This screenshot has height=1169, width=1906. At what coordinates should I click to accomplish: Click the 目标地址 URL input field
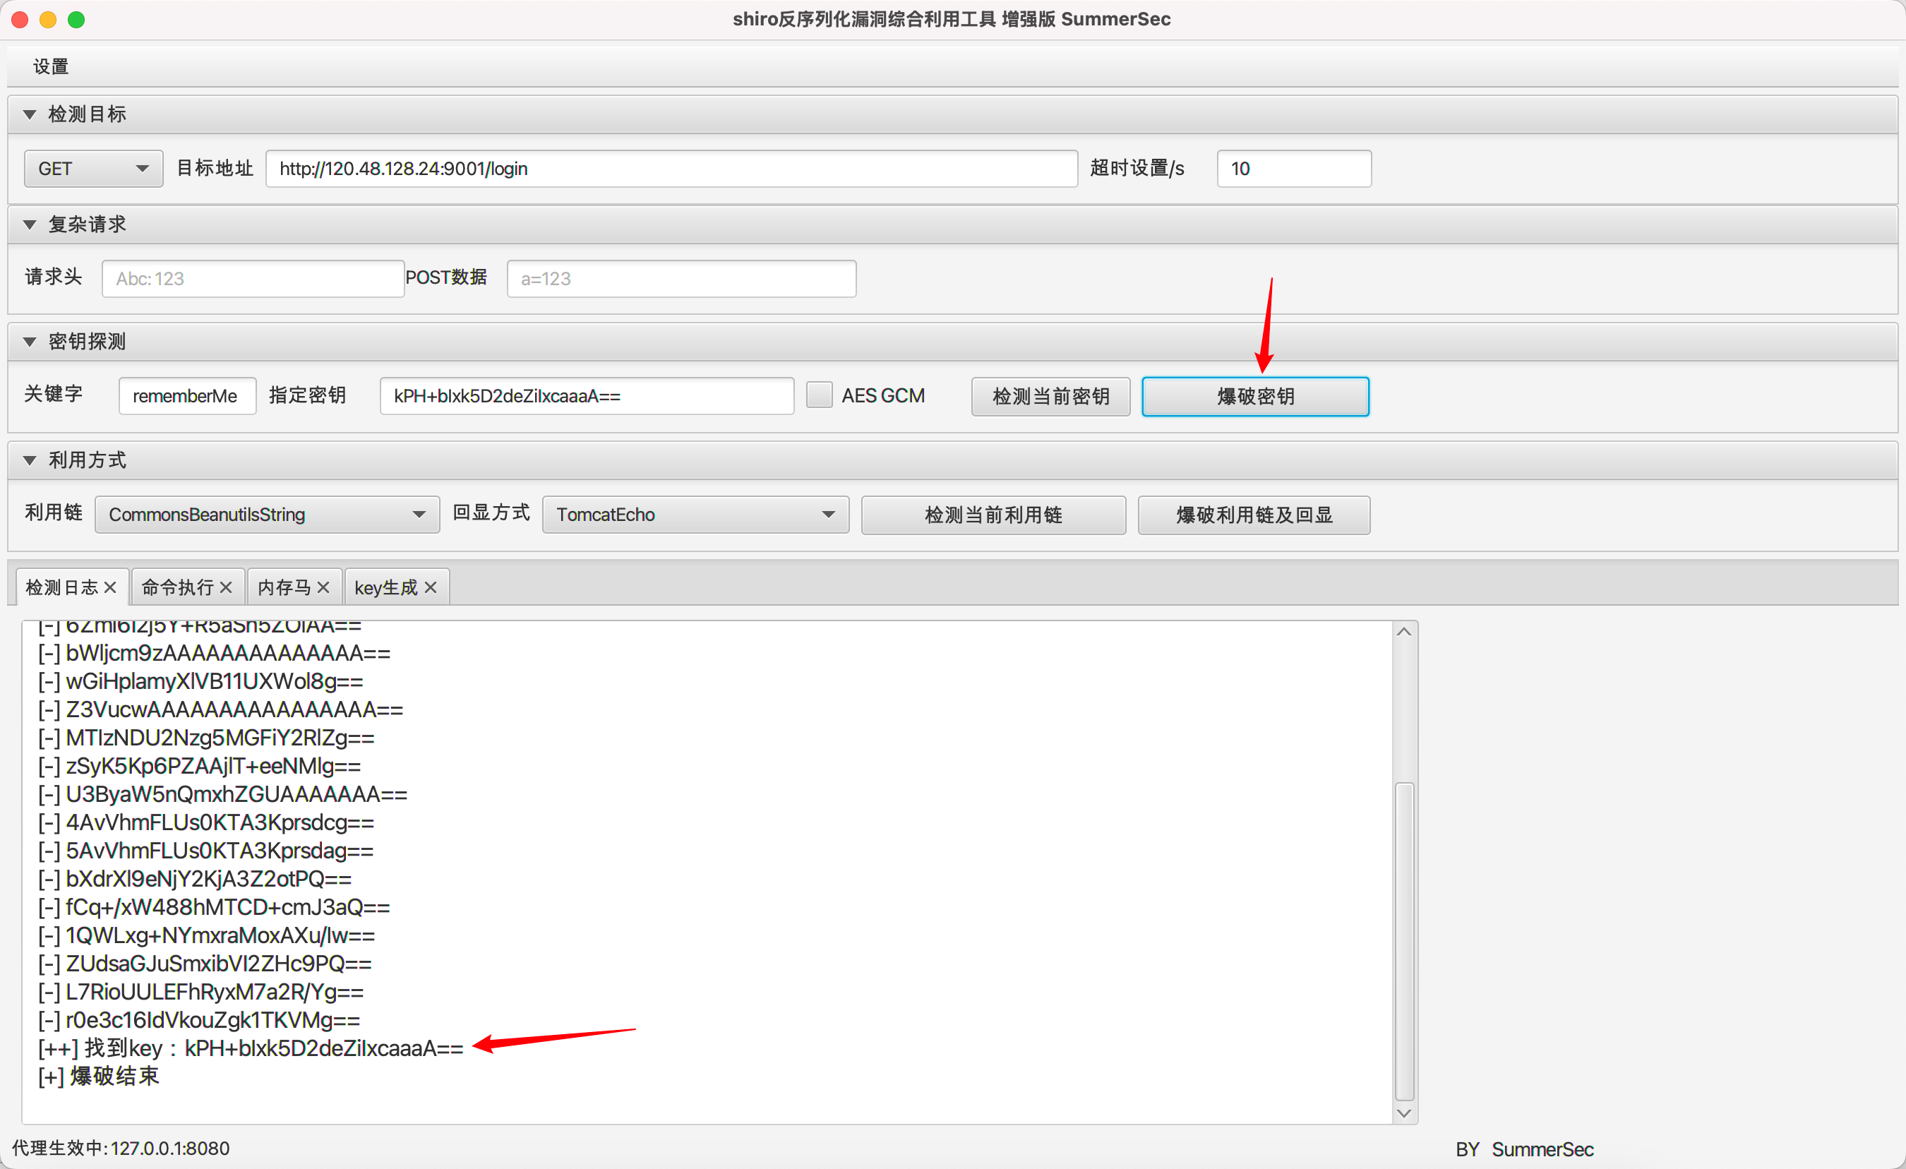point(671,169)
